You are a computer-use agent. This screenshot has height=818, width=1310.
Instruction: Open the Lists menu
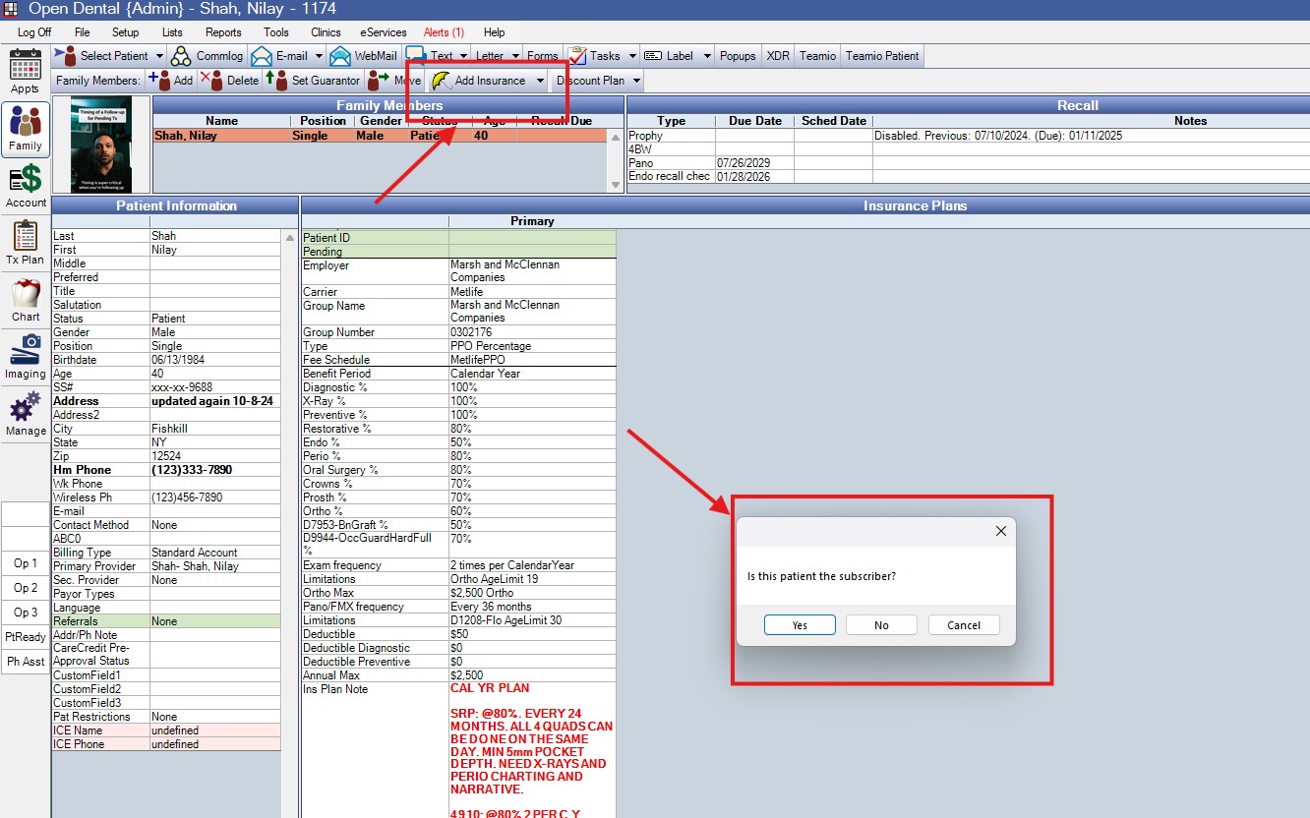(x=172, y=32)
